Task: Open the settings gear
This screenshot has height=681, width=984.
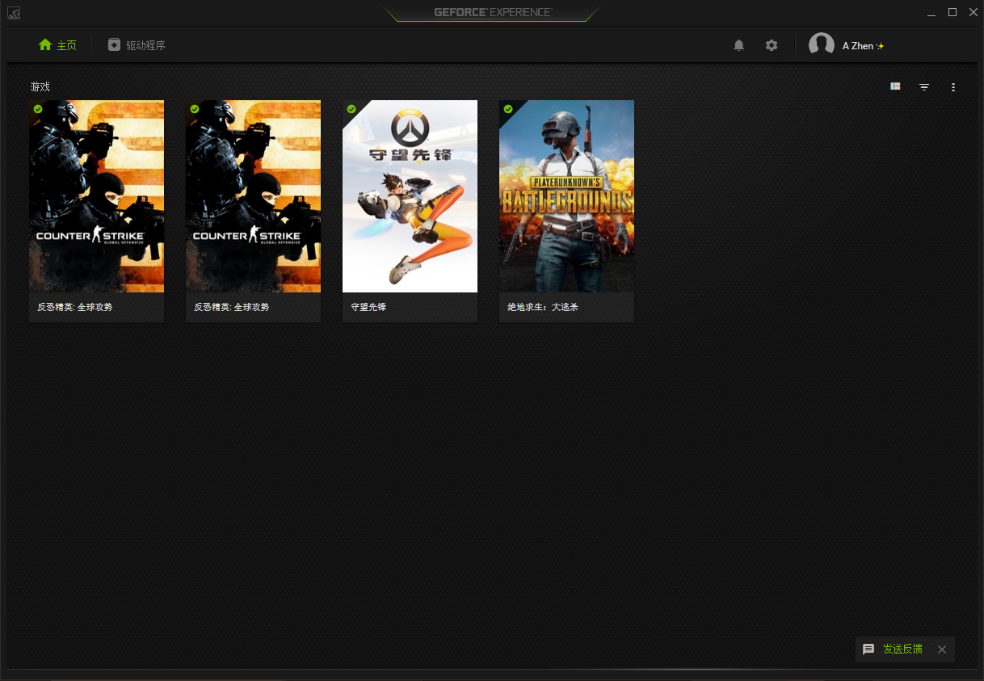Action: coord(772,45)
